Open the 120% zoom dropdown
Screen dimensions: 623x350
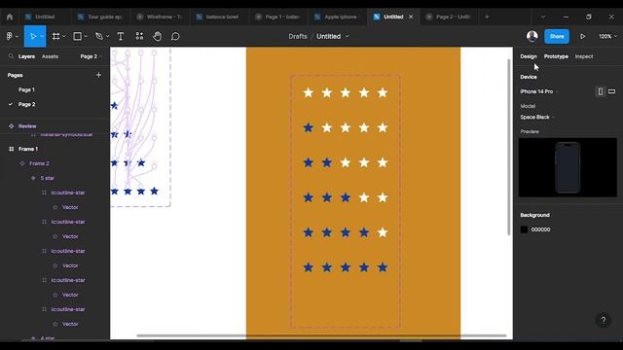(x=607, y=36)
